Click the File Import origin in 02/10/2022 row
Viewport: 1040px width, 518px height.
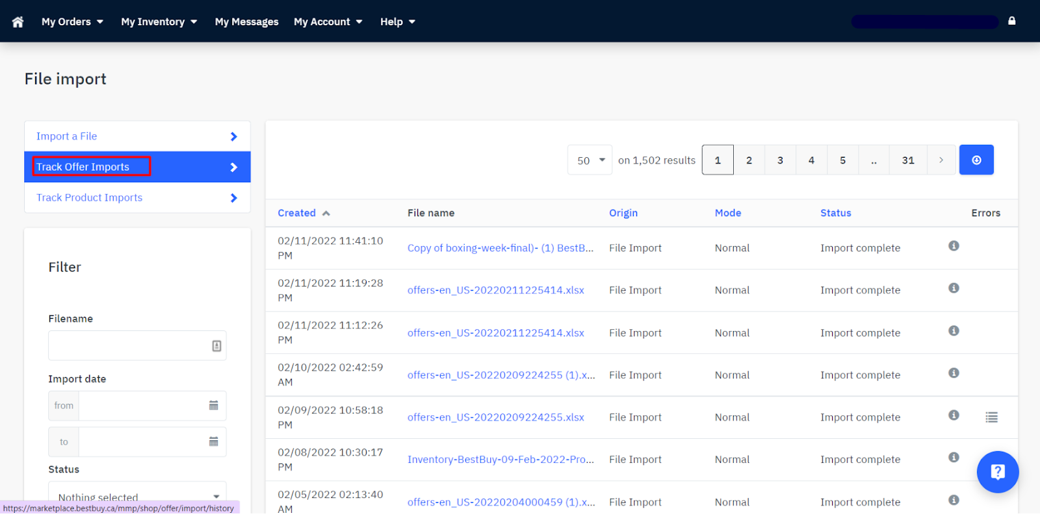coord(635,375)
